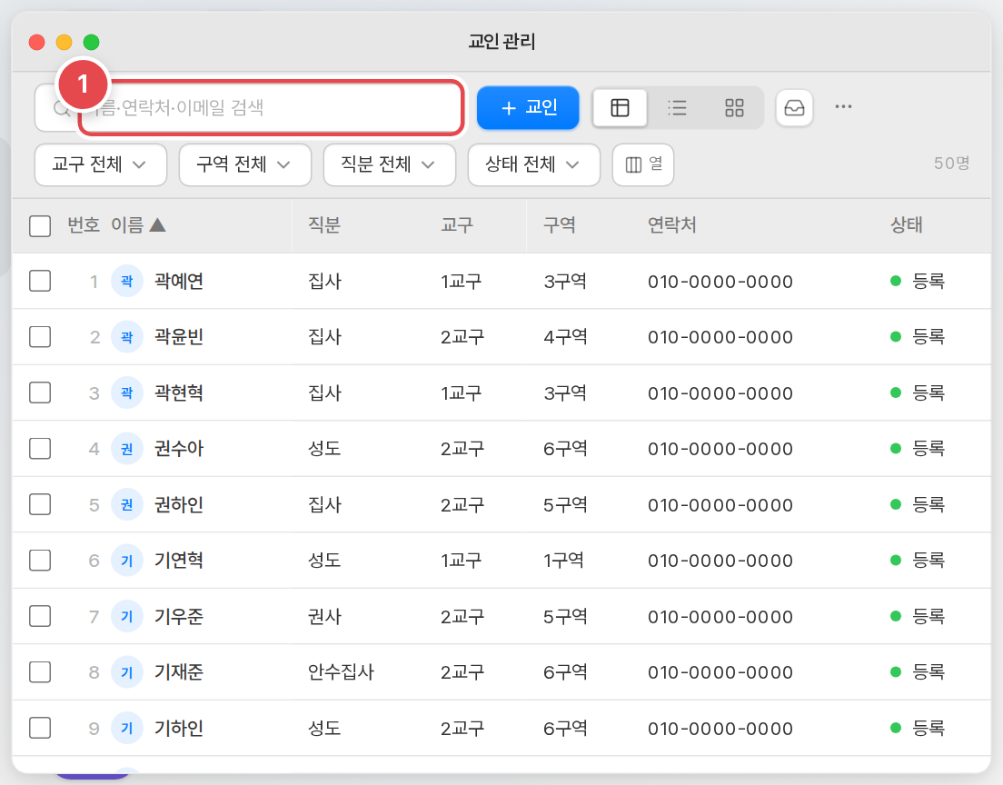Click the 기 avatar next to 기연혁

coord(126,561)
